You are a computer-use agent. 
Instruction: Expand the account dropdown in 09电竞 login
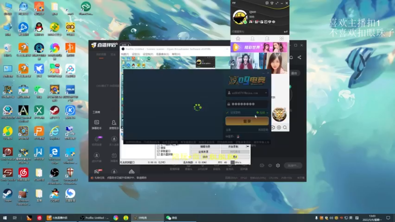pos(266,93)
